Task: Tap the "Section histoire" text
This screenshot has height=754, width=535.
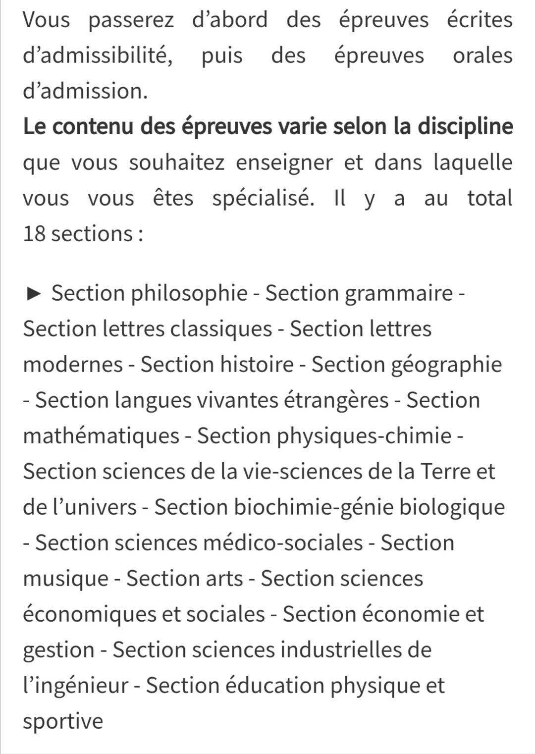Action: [x=217, y=365]
